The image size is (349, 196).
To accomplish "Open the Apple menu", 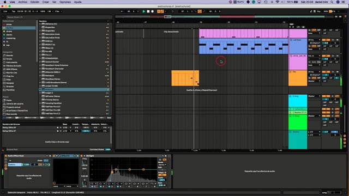I will point(5,2).
